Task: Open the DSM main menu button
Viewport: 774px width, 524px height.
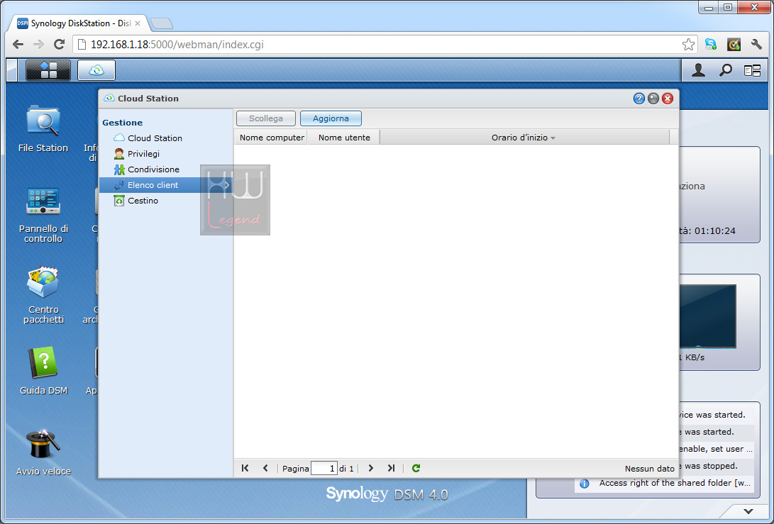Action: pyautogui.click(x=48, y=70)
